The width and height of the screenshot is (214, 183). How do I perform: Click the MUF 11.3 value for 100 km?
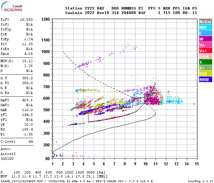click(15, 177)
